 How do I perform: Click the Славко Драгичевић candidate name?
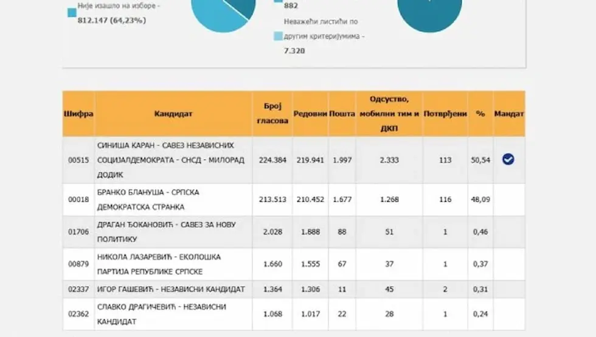(x=162, y=314)
